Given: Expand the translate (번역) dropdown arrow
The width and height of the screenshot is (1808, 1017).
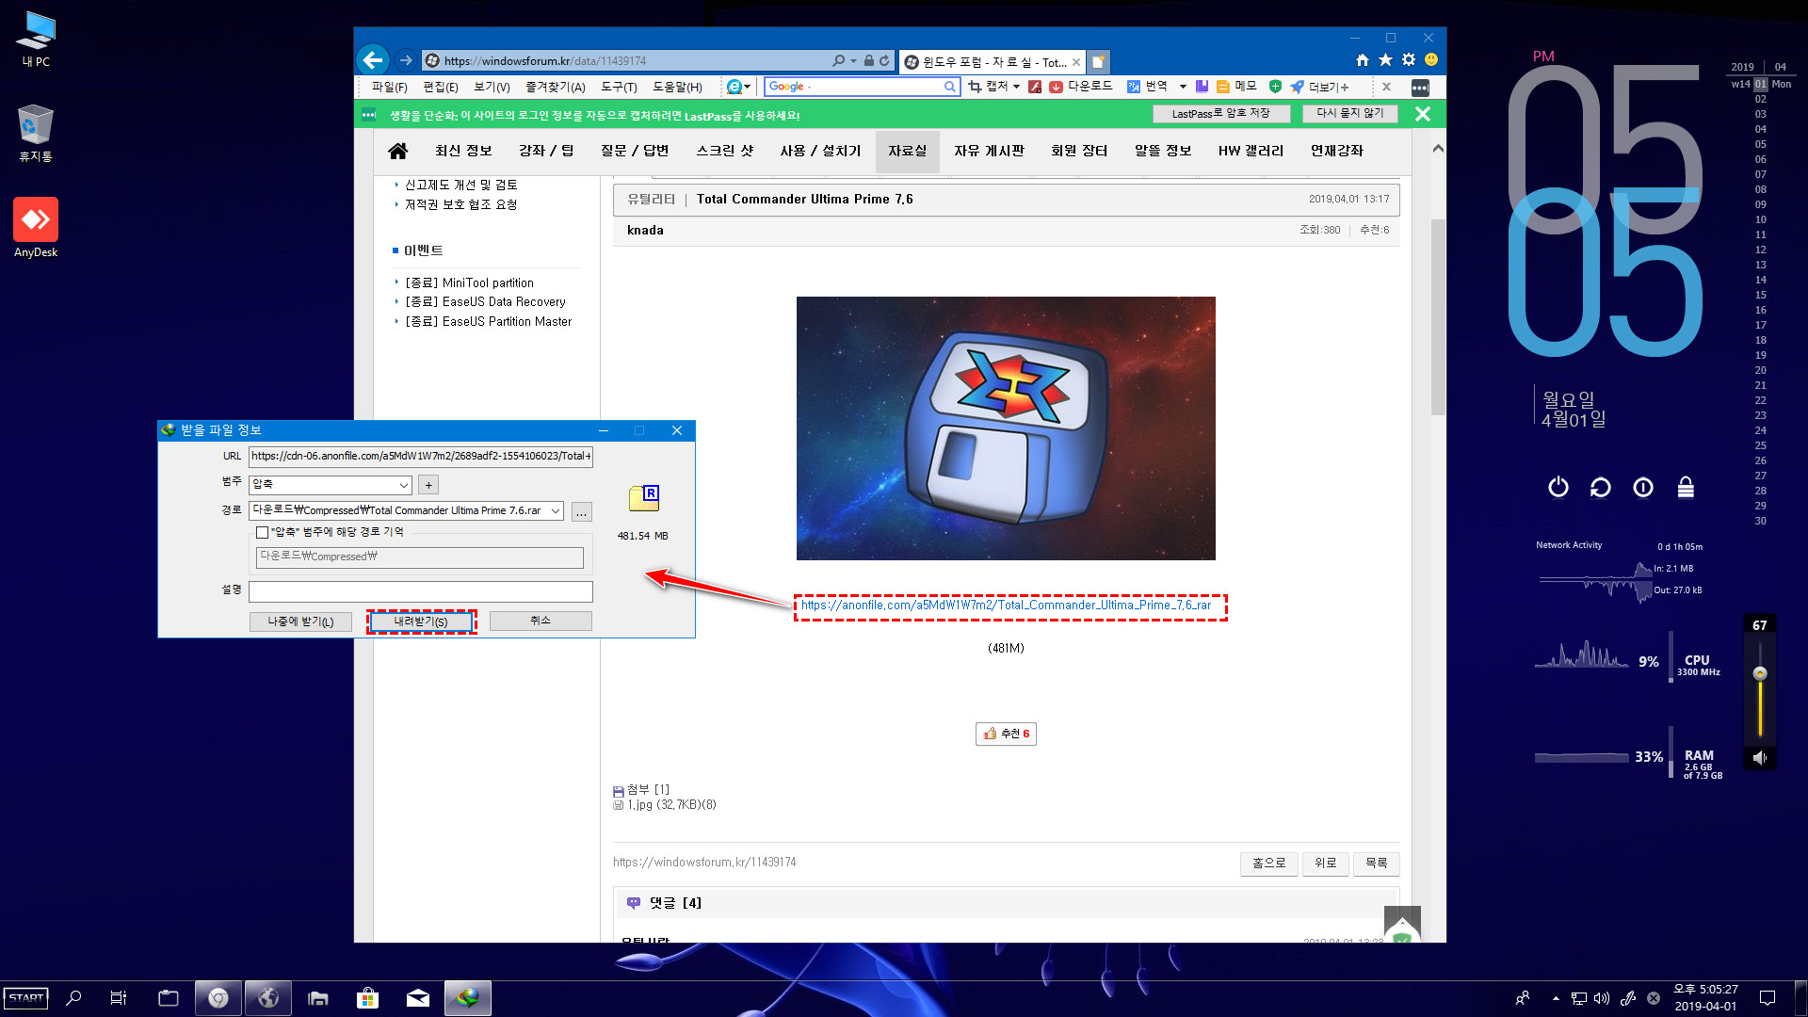Looking at the screenshot, I should (1183, 87).
